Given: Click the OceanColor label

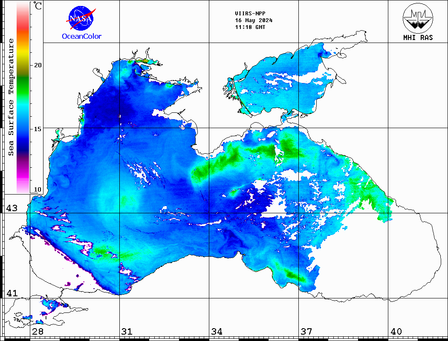Looking at the screenshot, I should (82, 36).
